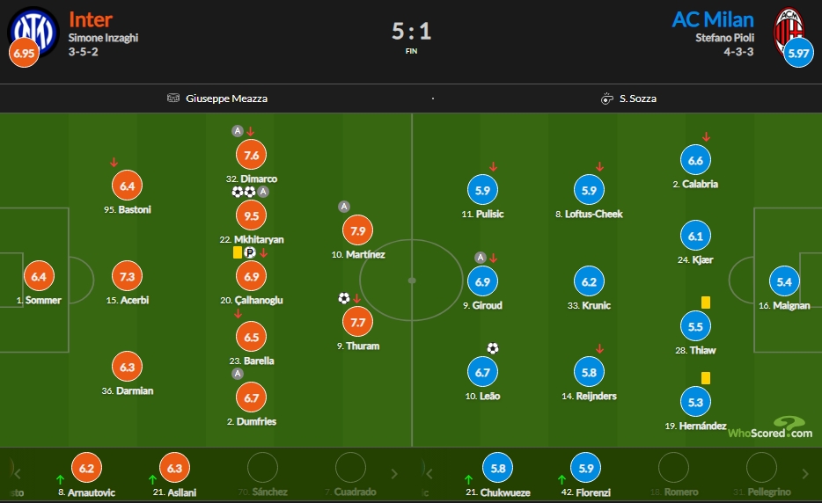
Task: Select substitute Florenzi's 5.9 rating
Action: coord(586,468)
